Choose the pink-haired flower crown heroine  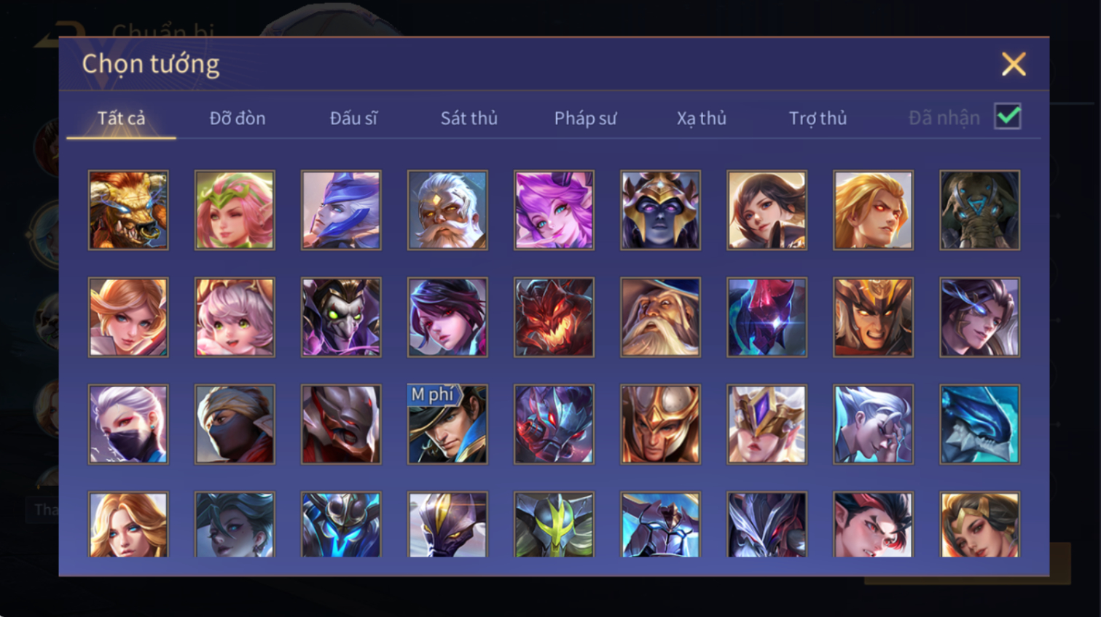235,210
